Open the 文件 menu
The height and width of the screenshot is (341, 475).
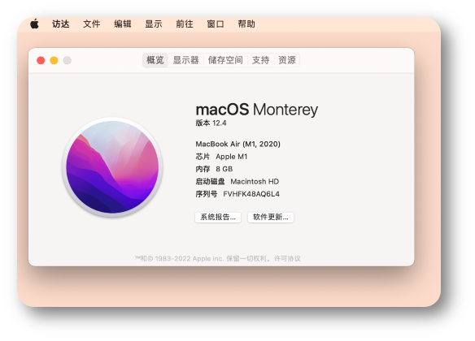[x=91, y=24]
